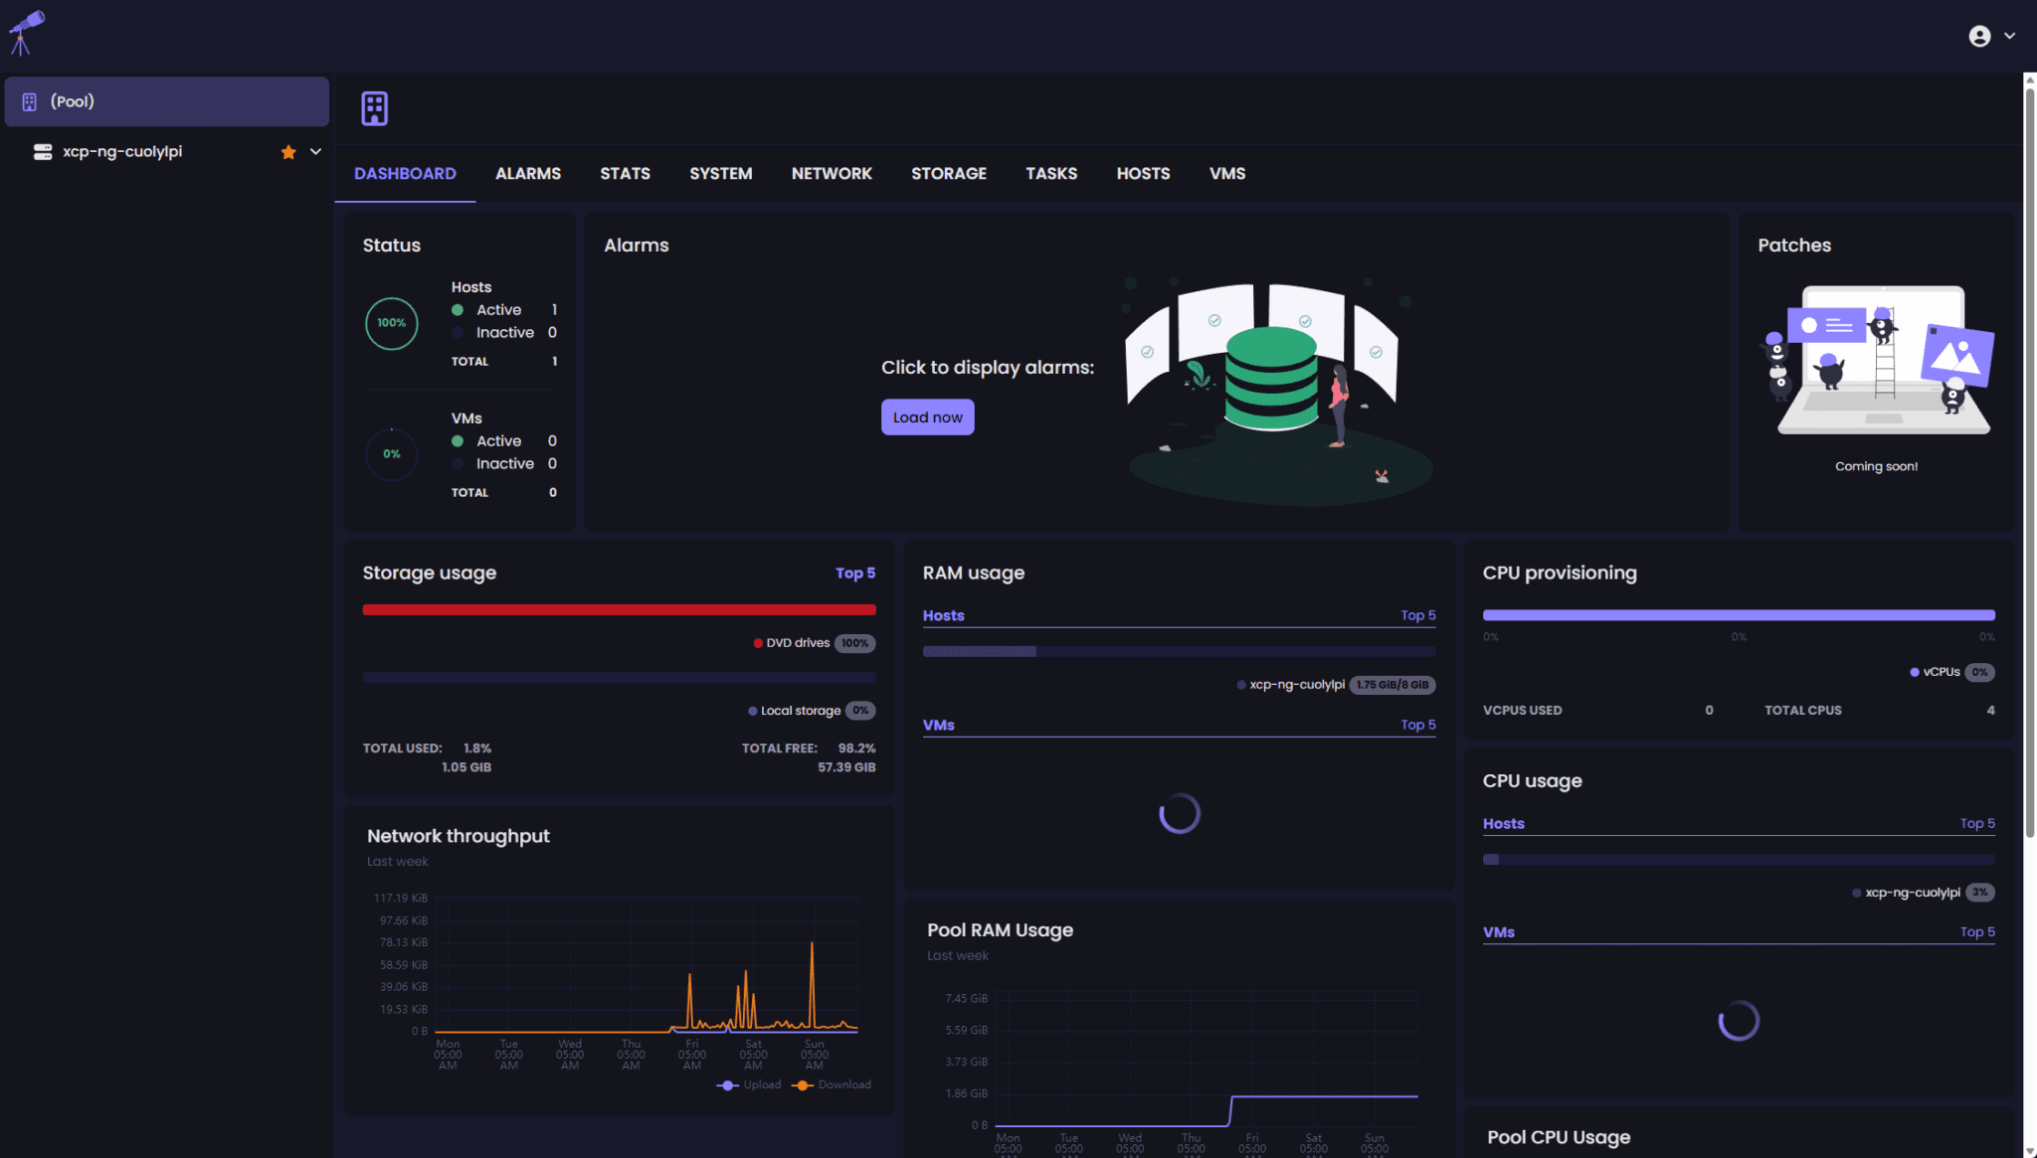Click the building icon on the (Pool) entry
This screenshot has height=1158, width=2037.
[29, 100]
